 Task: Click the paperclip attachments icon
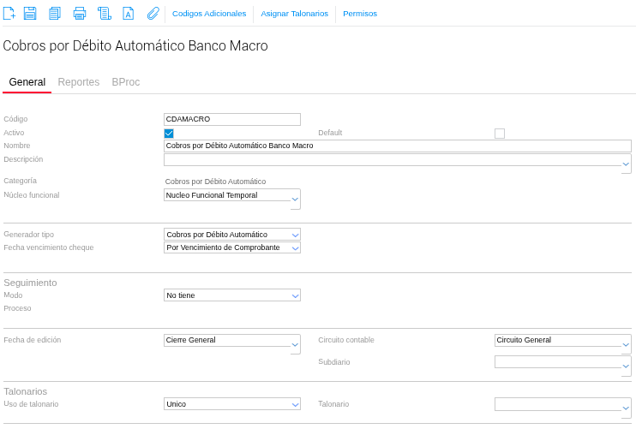153,13
